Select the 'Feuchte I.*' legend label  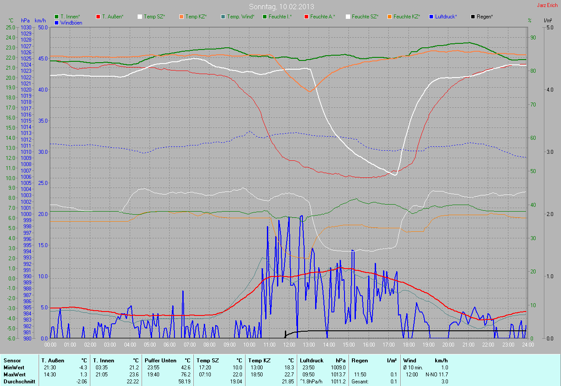280,17
